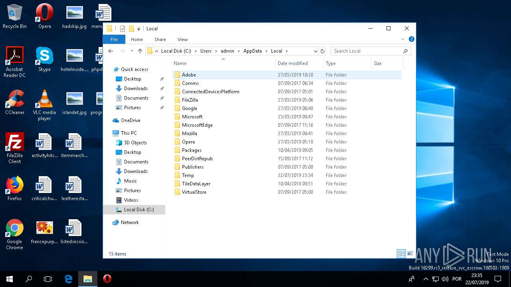Click Local Disk (C:) breadcrumb in address bar
The image size is (511, 287).
pyautogui.click(x=176, y=51)
